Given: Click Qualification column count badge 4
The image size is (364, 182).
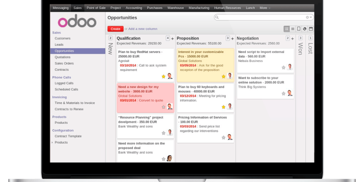Looking at the screenshot, I should click(x=168, y=38).
